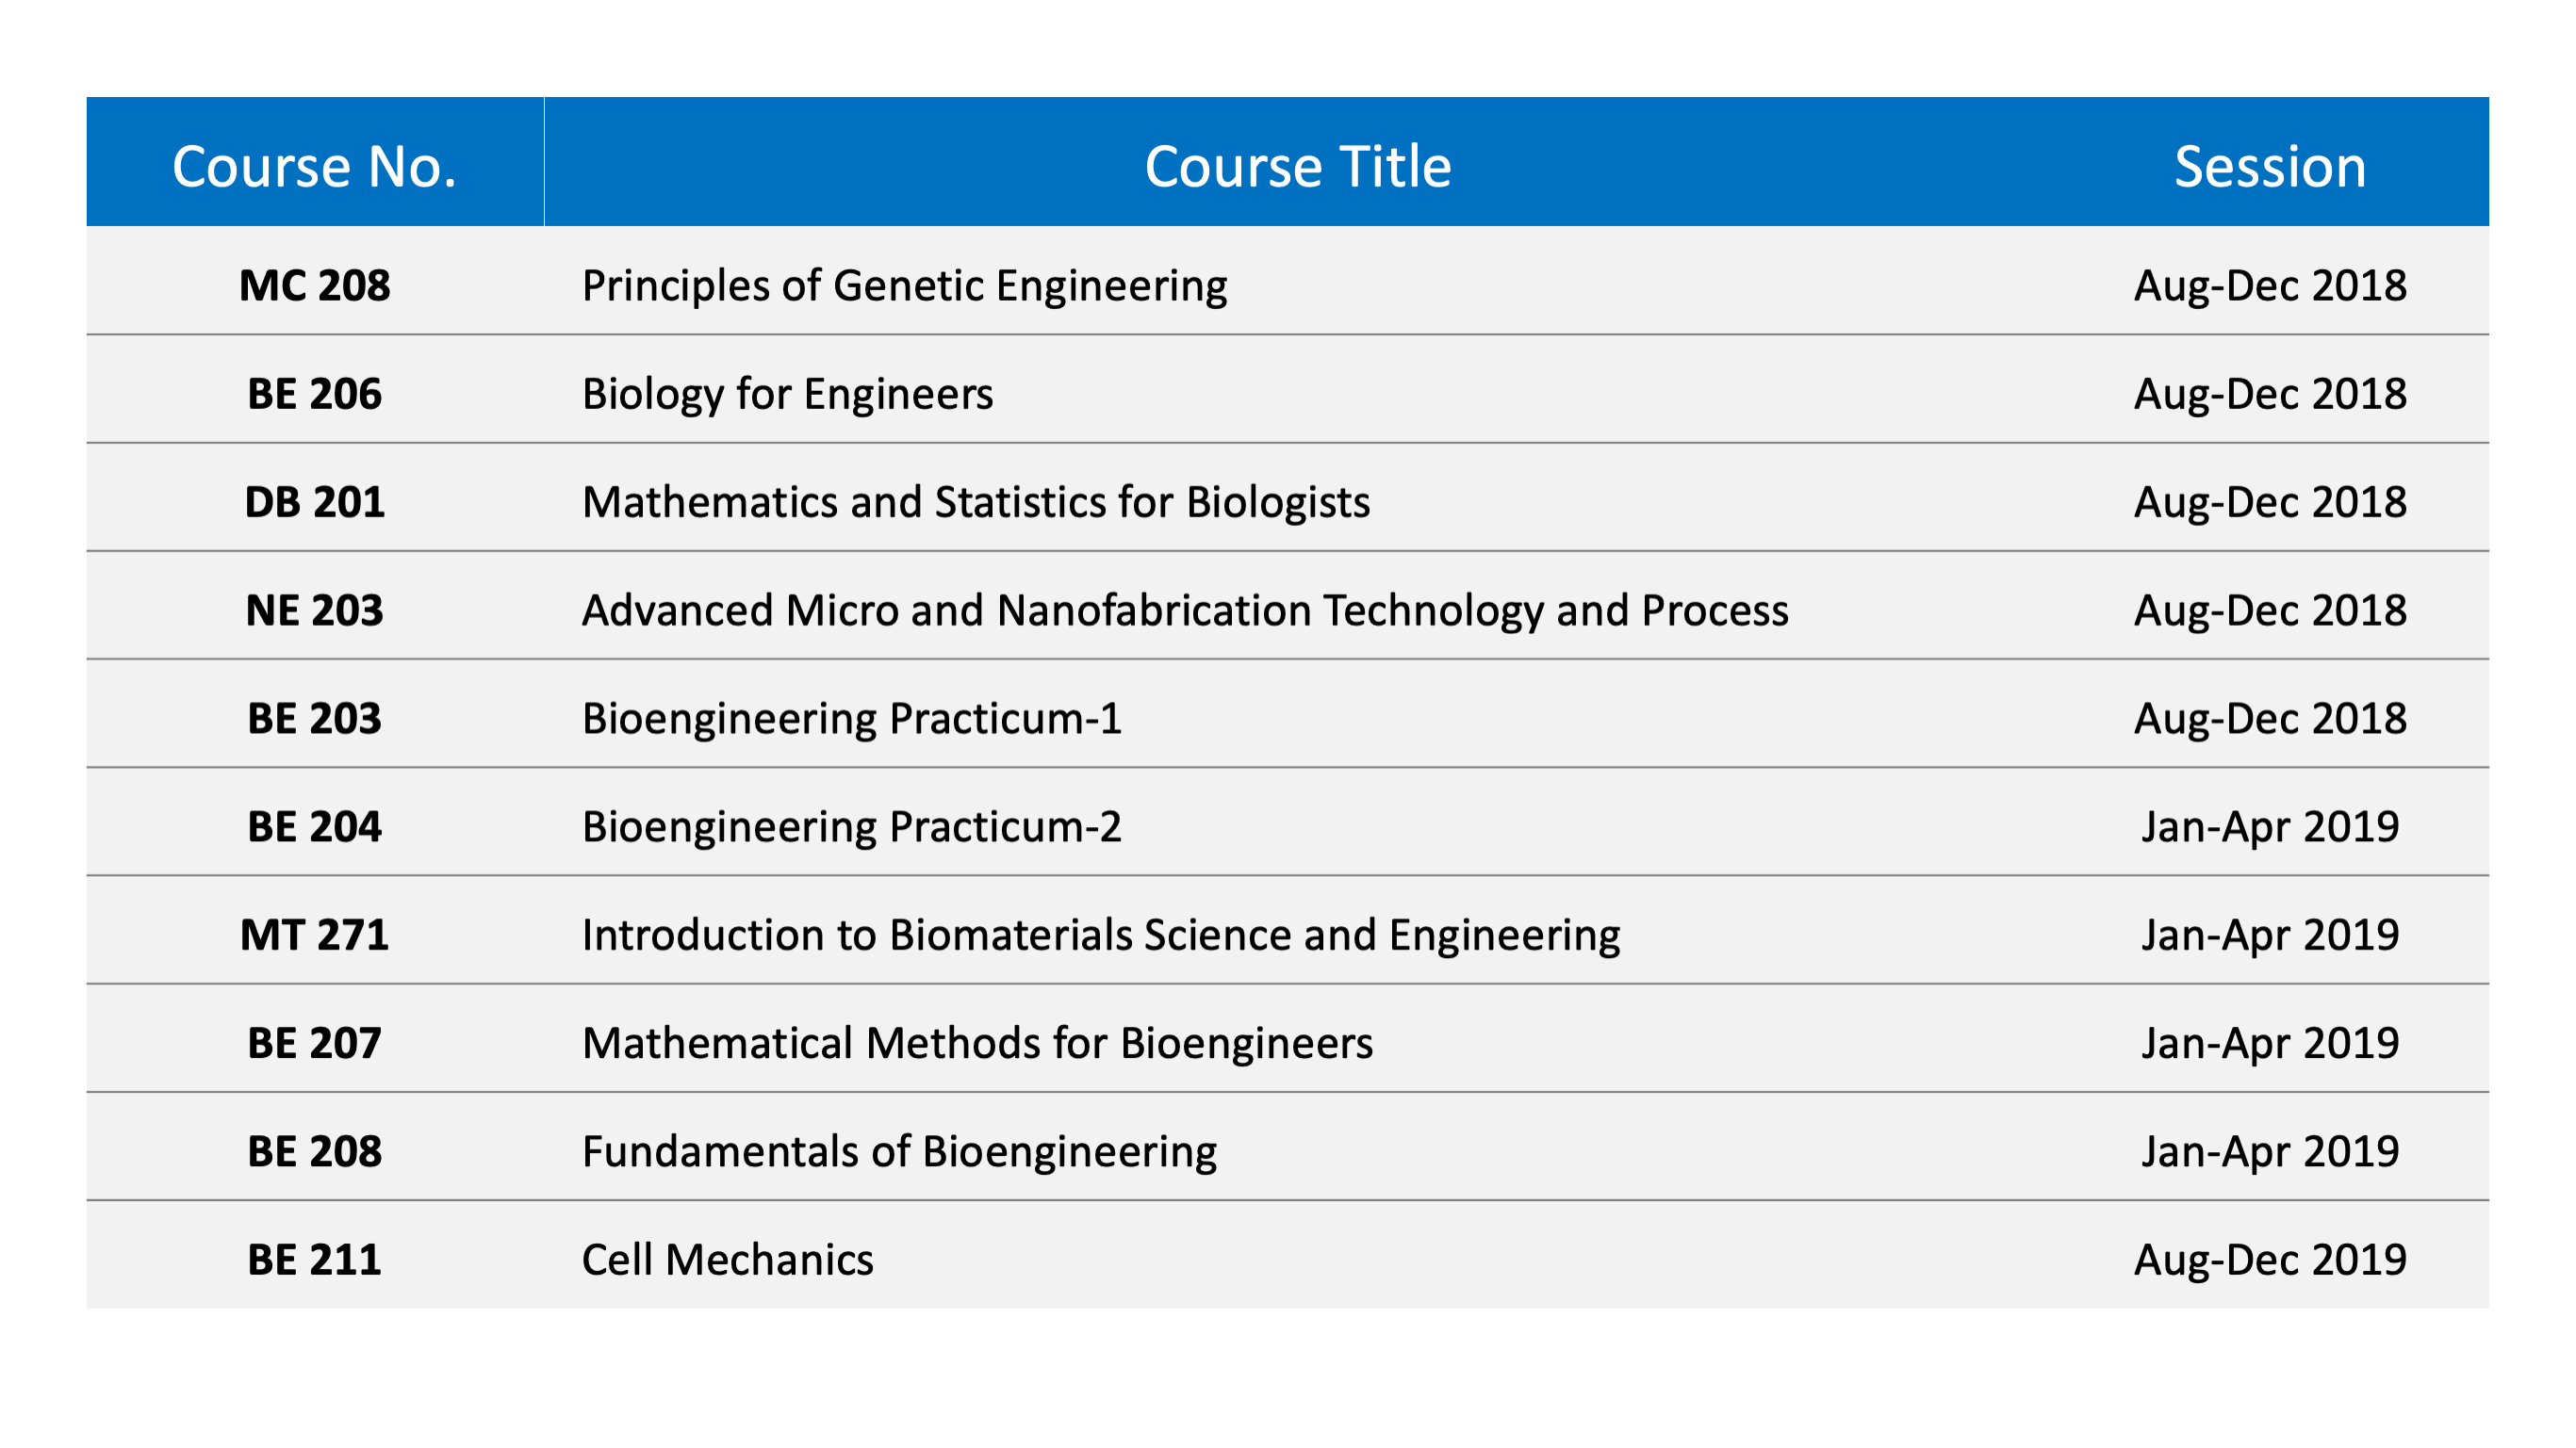Select the DB 201 course number

coord(314,501)
